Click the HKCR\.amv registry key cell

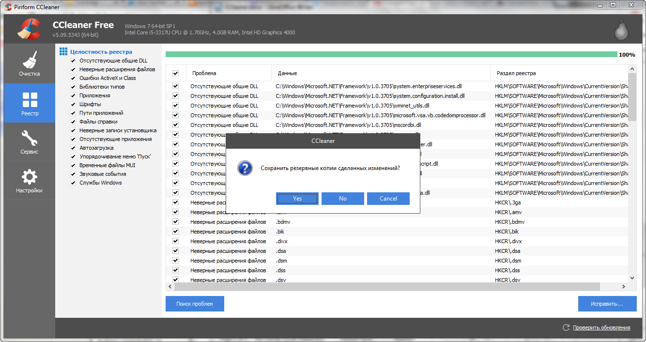click(508, 212)
